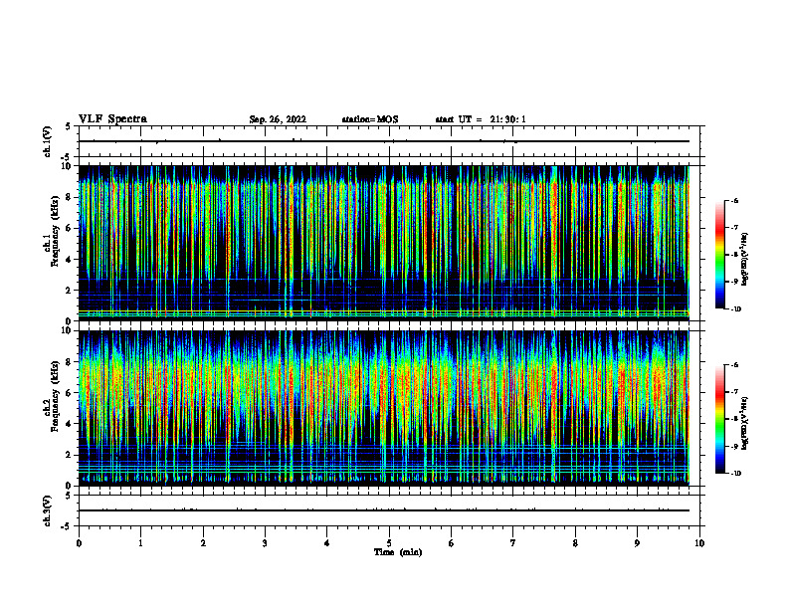Click the -10 label on ch.2 color bar
The height and width of the screenshot is (609, 788).
735,474
